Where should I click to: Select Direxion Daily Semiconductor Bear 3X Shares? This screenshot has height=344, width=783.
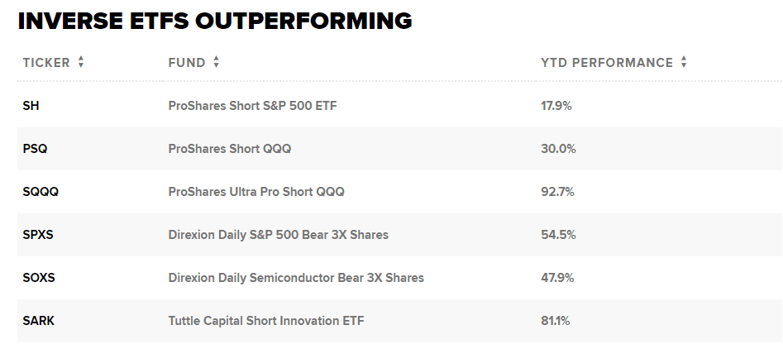pos(296,278)
